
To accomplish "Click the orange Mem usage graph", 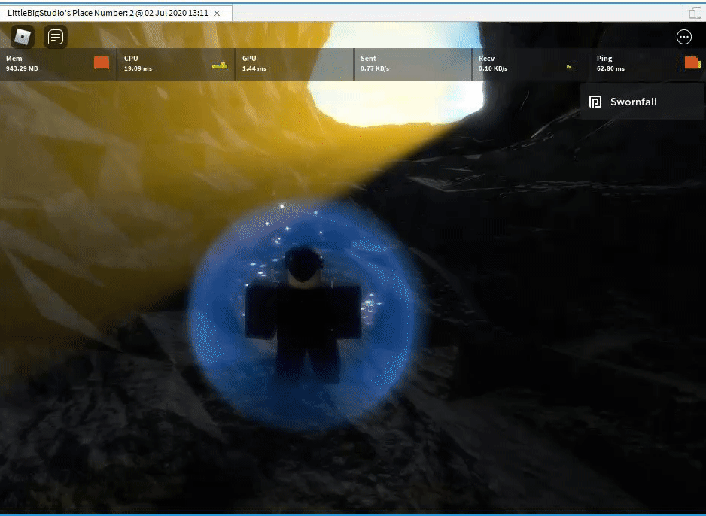I will tap(102, 62).
